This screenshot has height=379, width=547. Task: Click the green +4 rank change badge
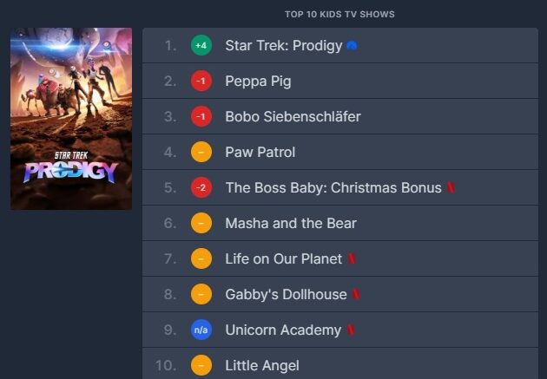pos(201,45)
